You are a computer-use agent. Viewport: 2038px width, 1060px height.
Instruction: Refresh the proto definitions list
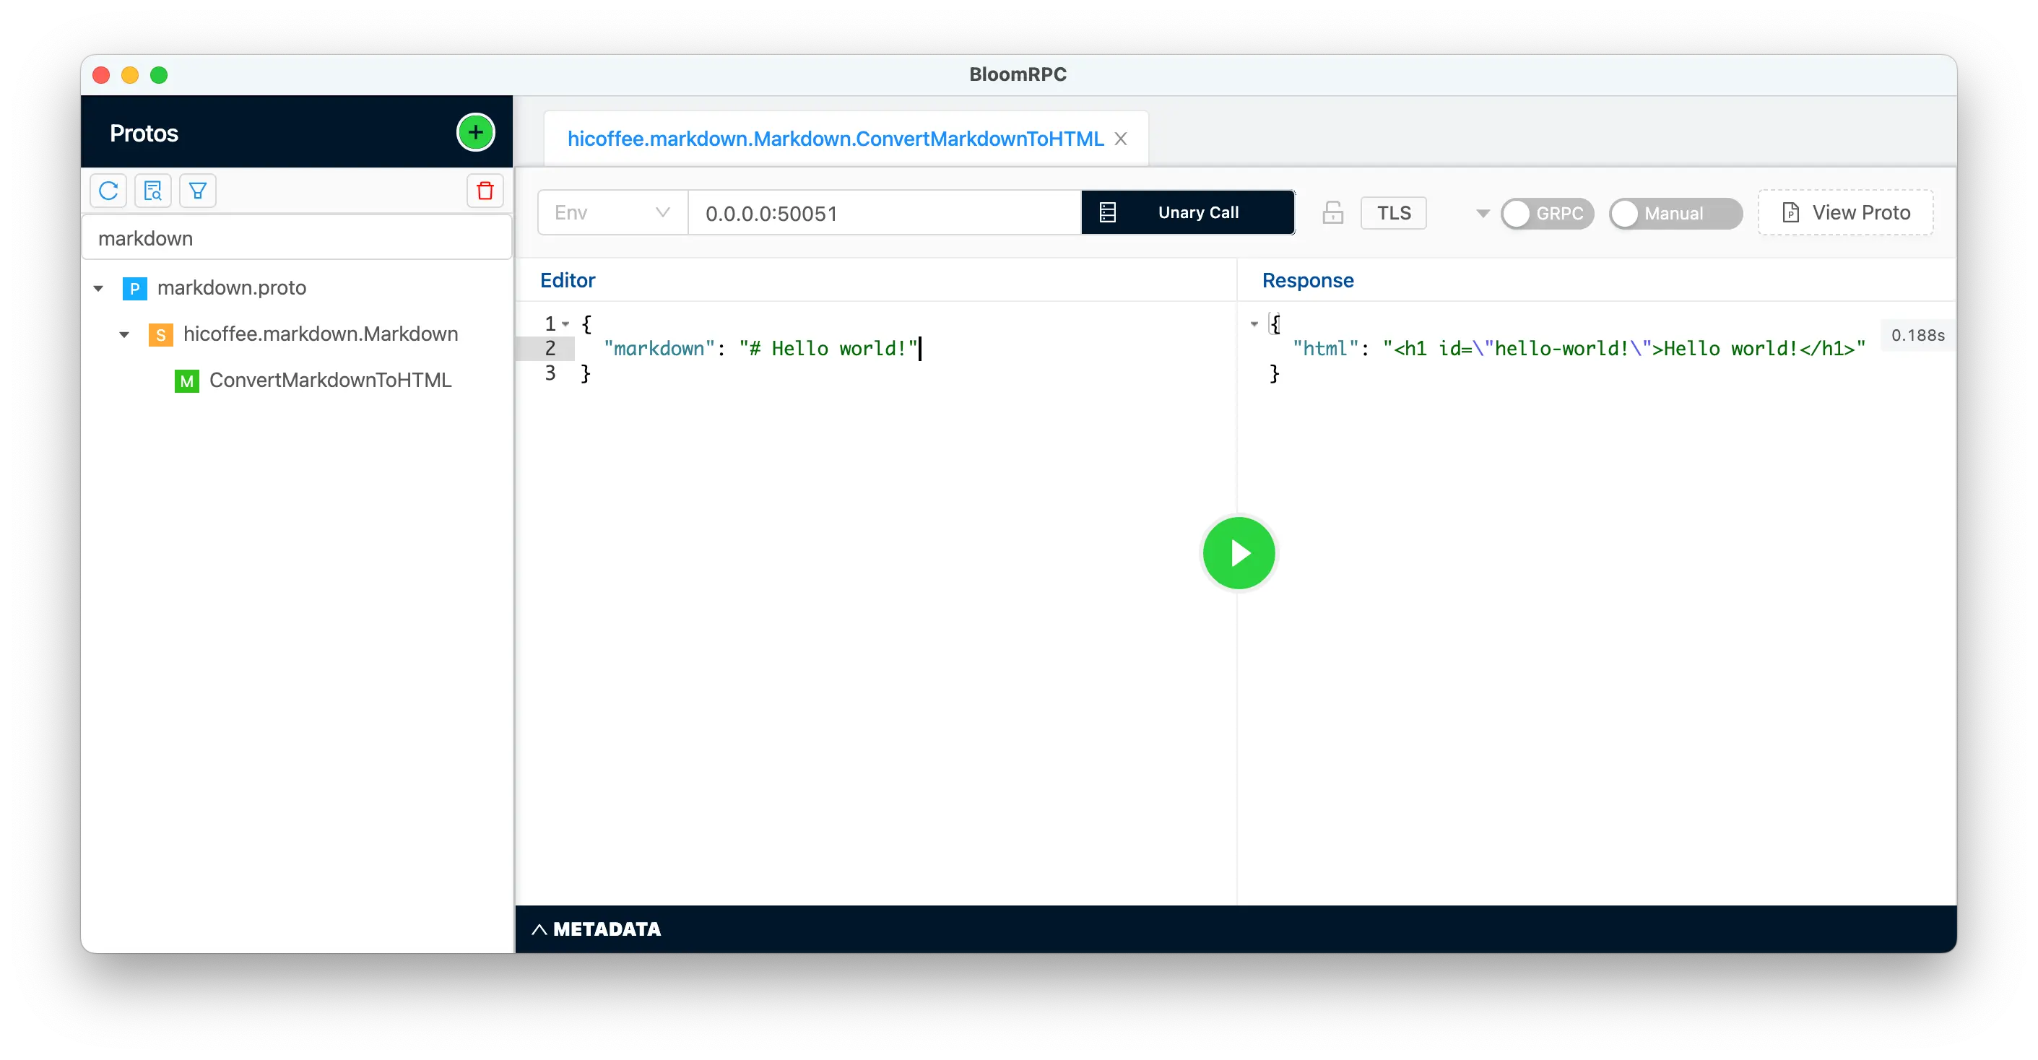point(108,190)
